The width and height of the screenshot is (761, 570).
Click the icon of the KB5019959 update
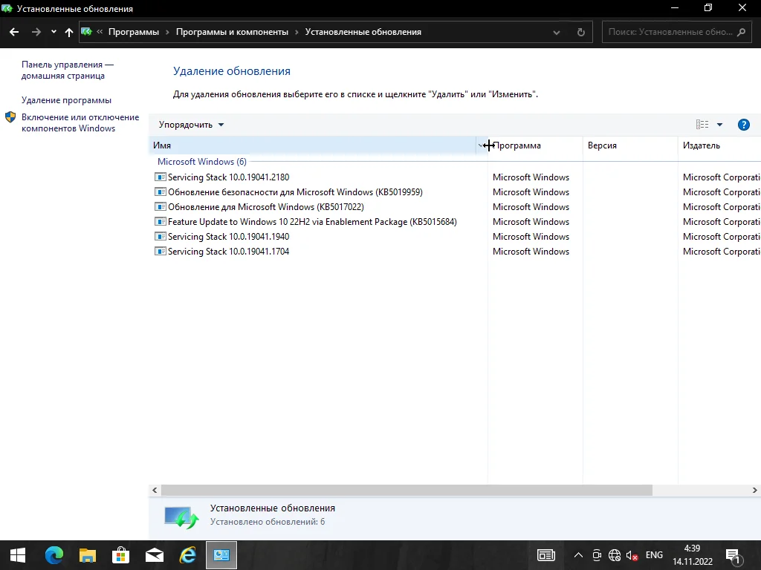[x=161, y=192]
